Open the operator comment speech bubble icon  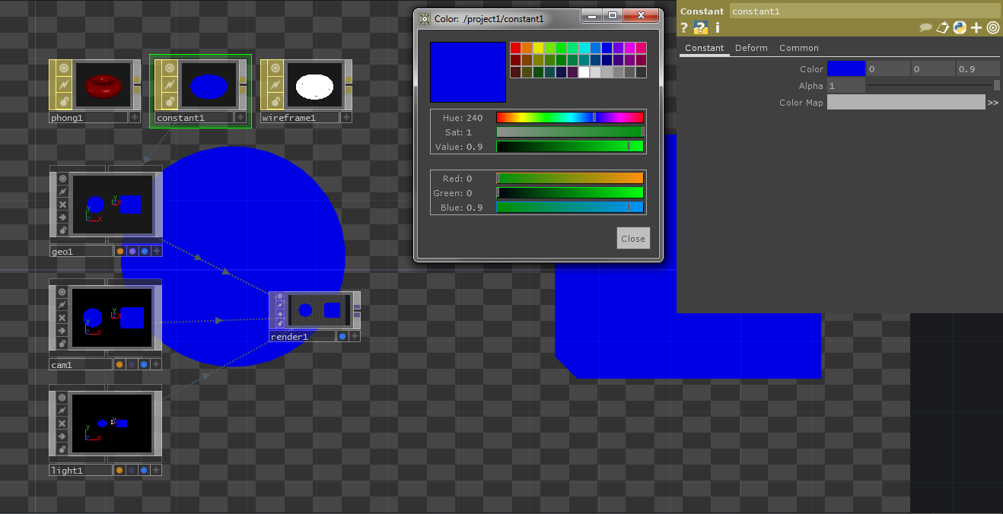(925, 28)
